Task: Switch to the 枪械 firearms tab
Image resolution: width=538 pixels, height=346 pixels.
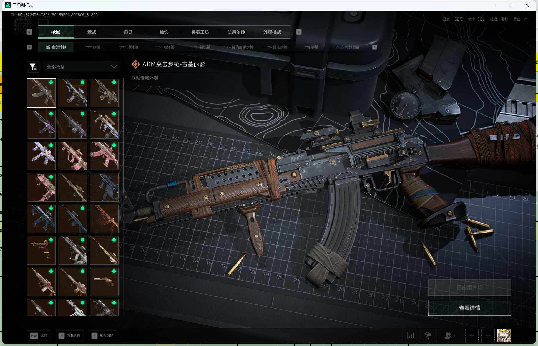Action: click(56, 32)
